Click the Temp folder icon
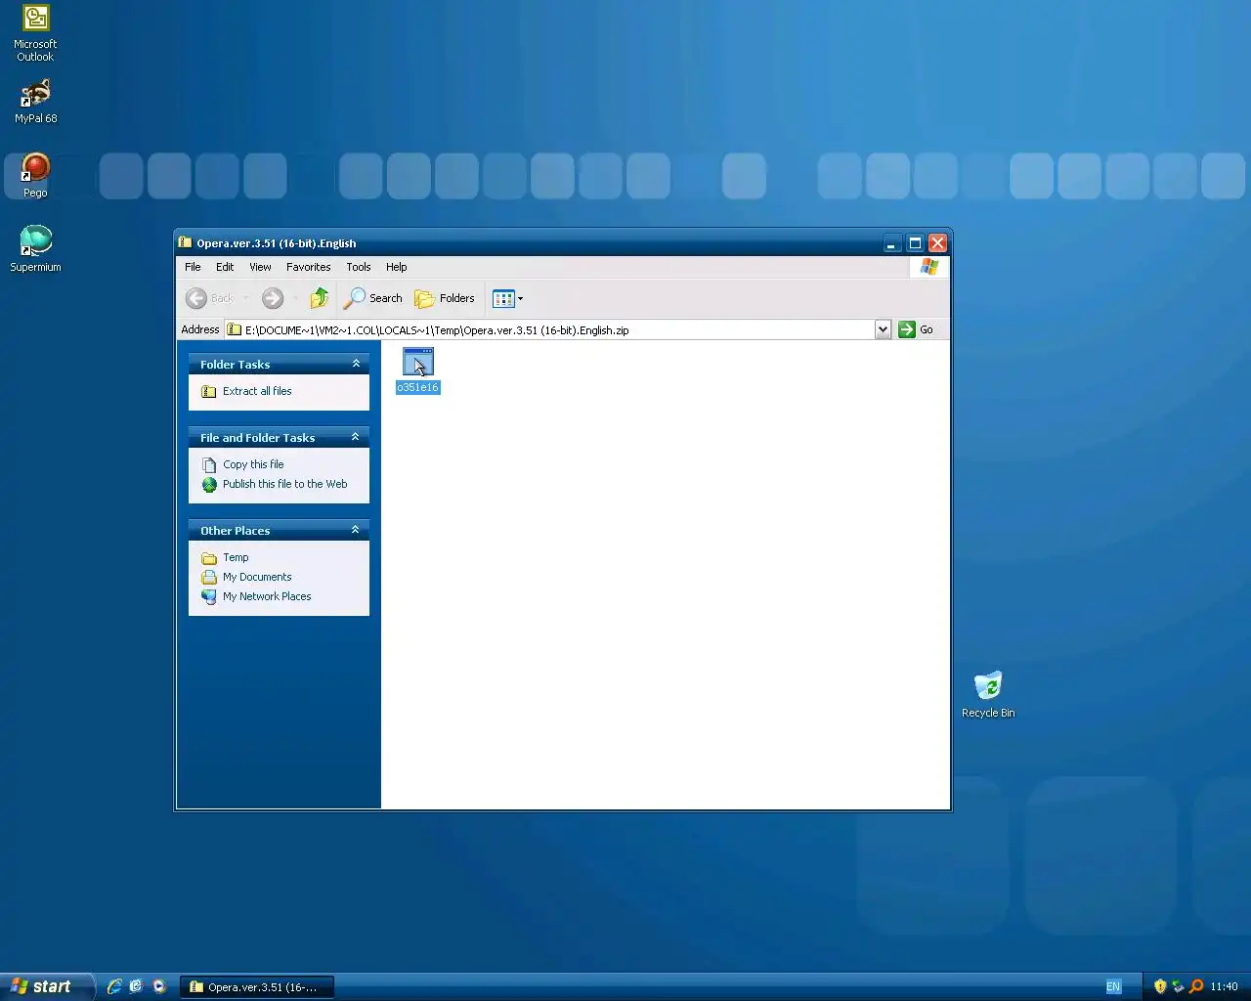The height and width of the screenshot is (1001, 1251). tap(209, 557)
